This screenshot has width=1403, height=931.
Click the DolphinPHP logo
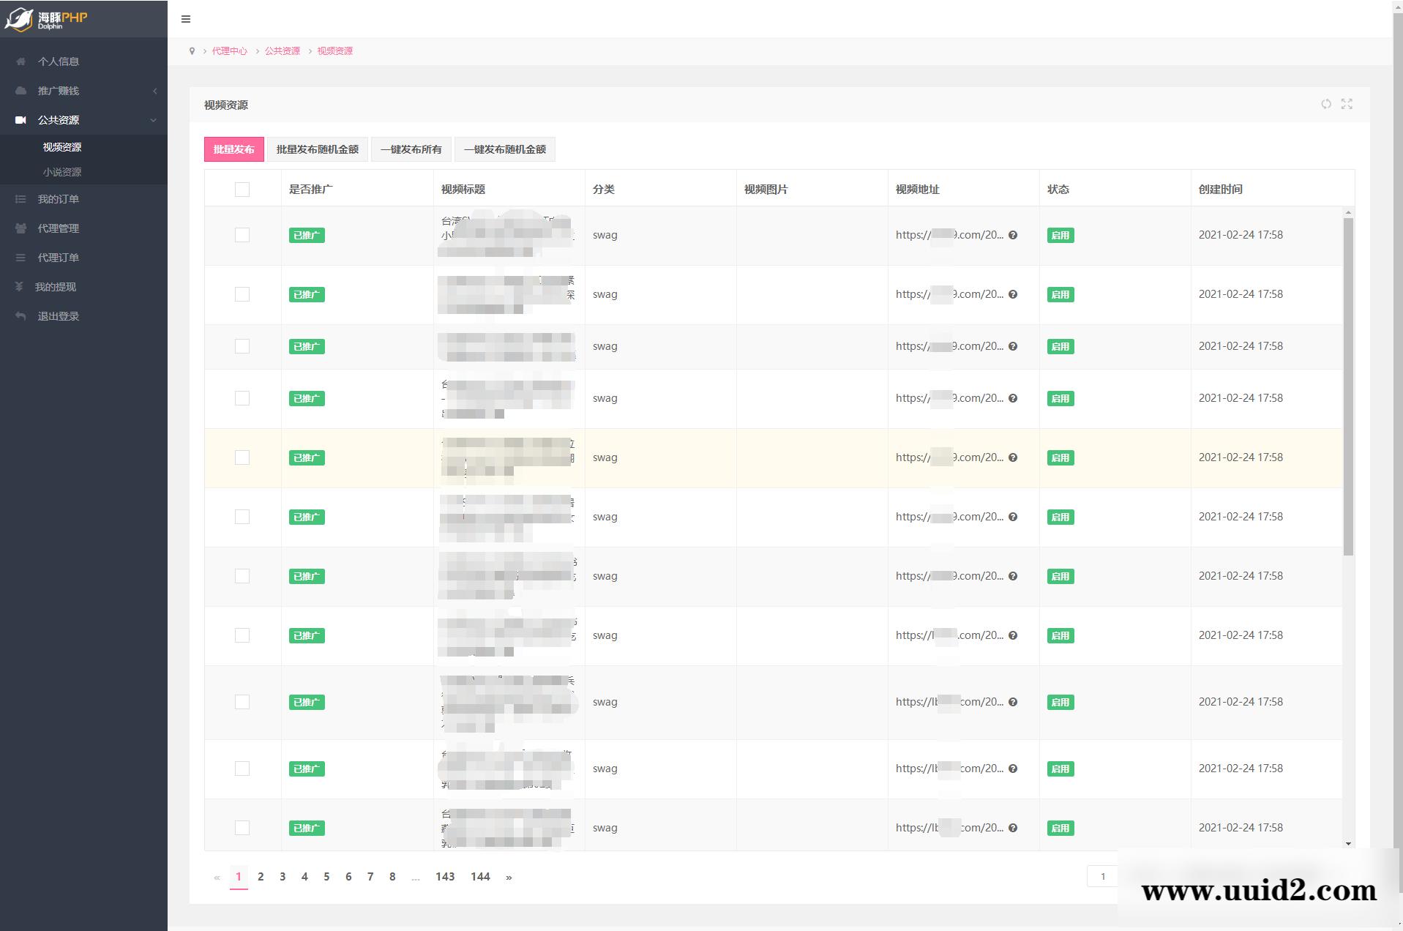[47, 19]
